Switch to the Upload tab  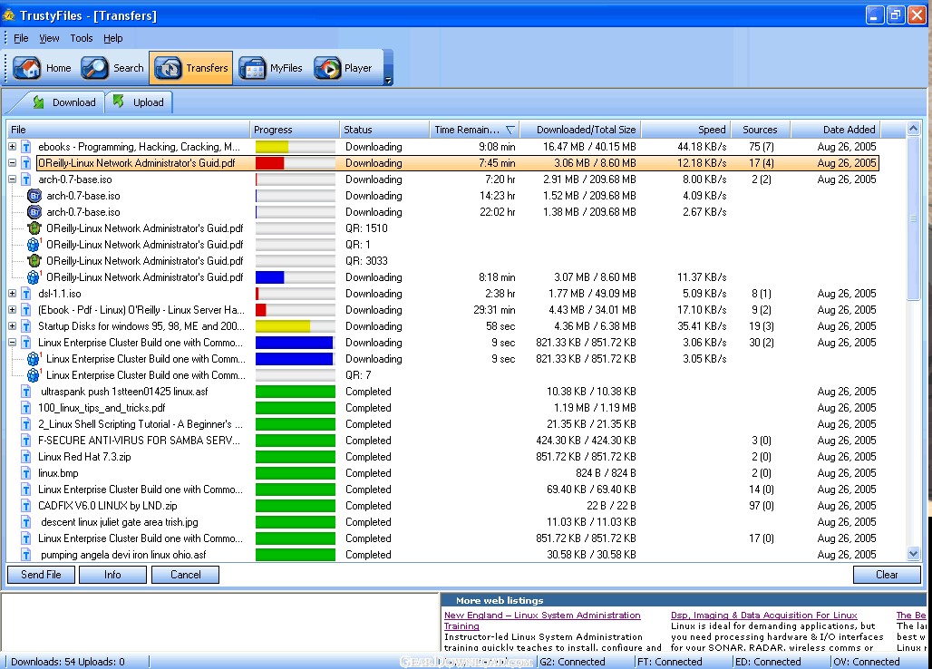point(139,102)
